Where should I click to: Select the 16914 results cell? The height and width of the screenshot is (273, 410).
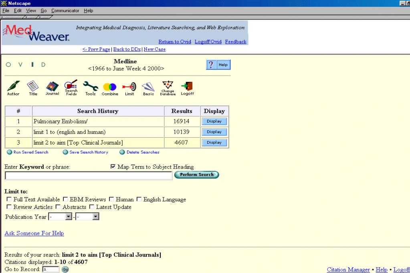click(182, 121)
